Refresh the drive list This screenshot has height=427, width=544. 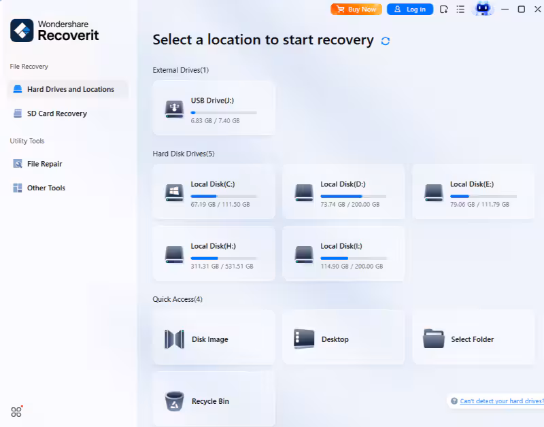[385, 41]
